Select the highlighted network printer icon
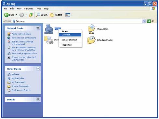This screenshot has width=159, height=119. [x=49, y=29]
